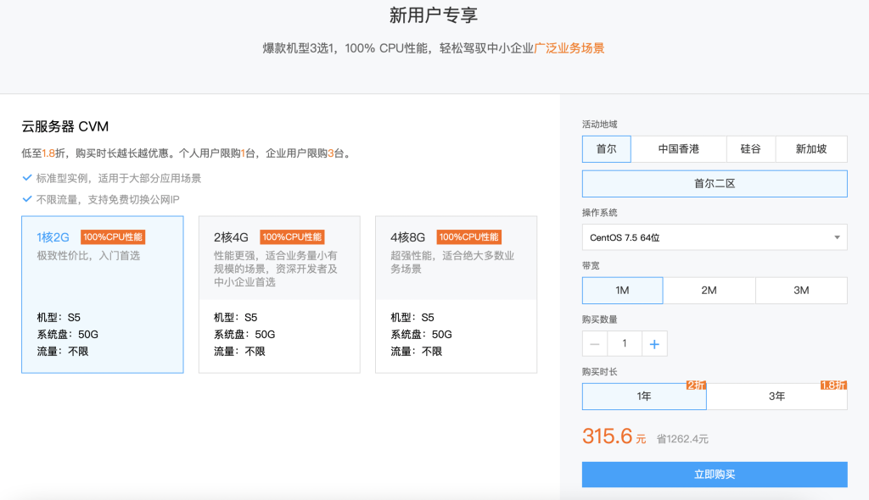This screenshot has width=869, height=500.
Task: Select 新加坡 region
Action: pyautogui.click(x=811, y=149)
